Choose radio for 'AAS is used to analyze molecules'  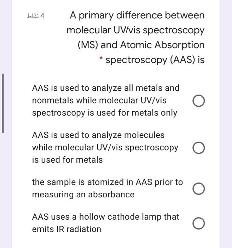pos(198,148)
